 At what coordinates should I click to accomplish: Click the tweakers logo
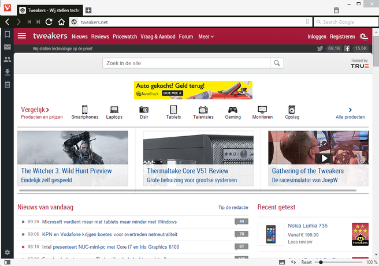click(x=50, y=36)
